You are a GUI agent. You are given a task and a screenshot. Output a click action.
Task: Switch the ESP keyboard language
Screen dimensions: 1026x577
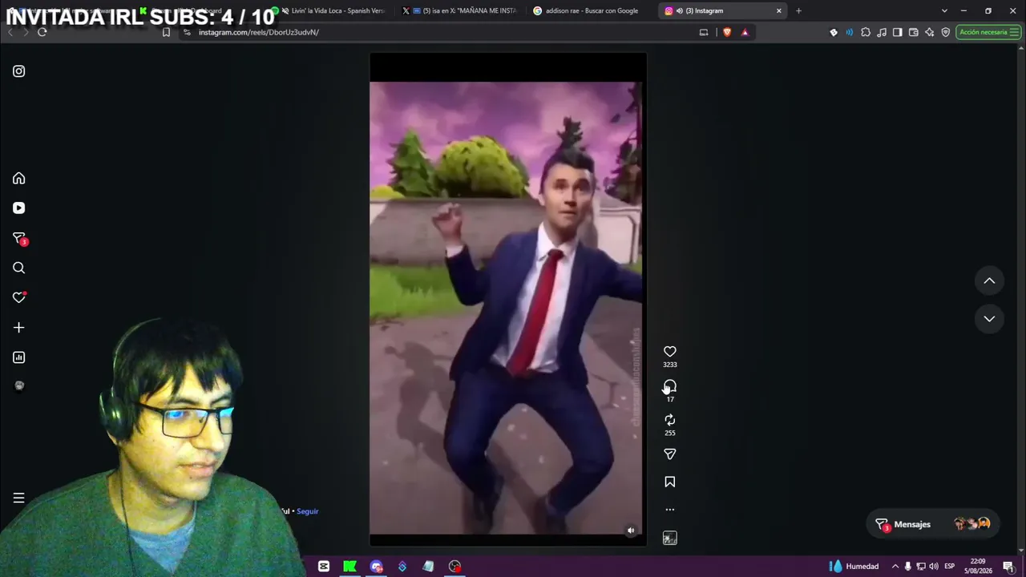coord(950,567)
